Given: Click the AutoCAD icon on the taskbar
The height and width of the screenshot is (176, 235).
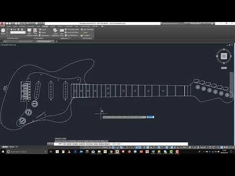Looking at the screenshot, I should (117, 152).
